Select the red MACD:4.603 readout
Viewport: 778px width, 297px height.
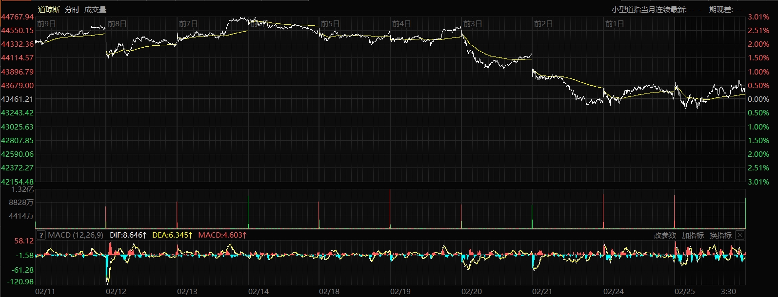pos(222,235)
